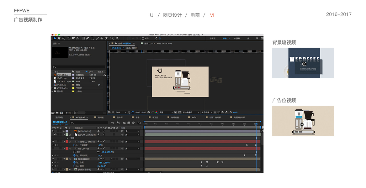366x188 pixels.
Task: Create new folder in project panel
Action: coord(57,113)
